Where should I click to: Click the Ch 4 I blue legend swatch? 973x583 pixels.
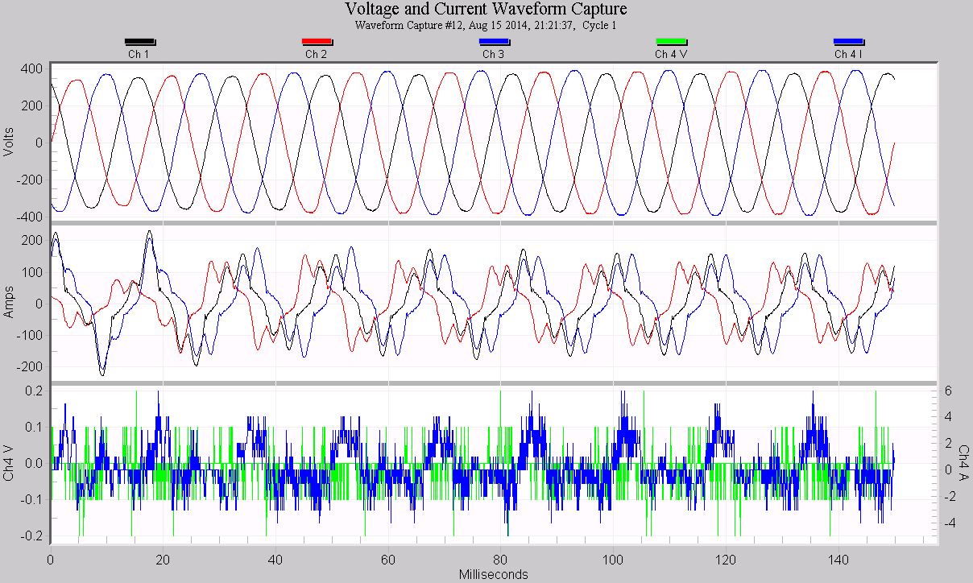click(849, 41)
